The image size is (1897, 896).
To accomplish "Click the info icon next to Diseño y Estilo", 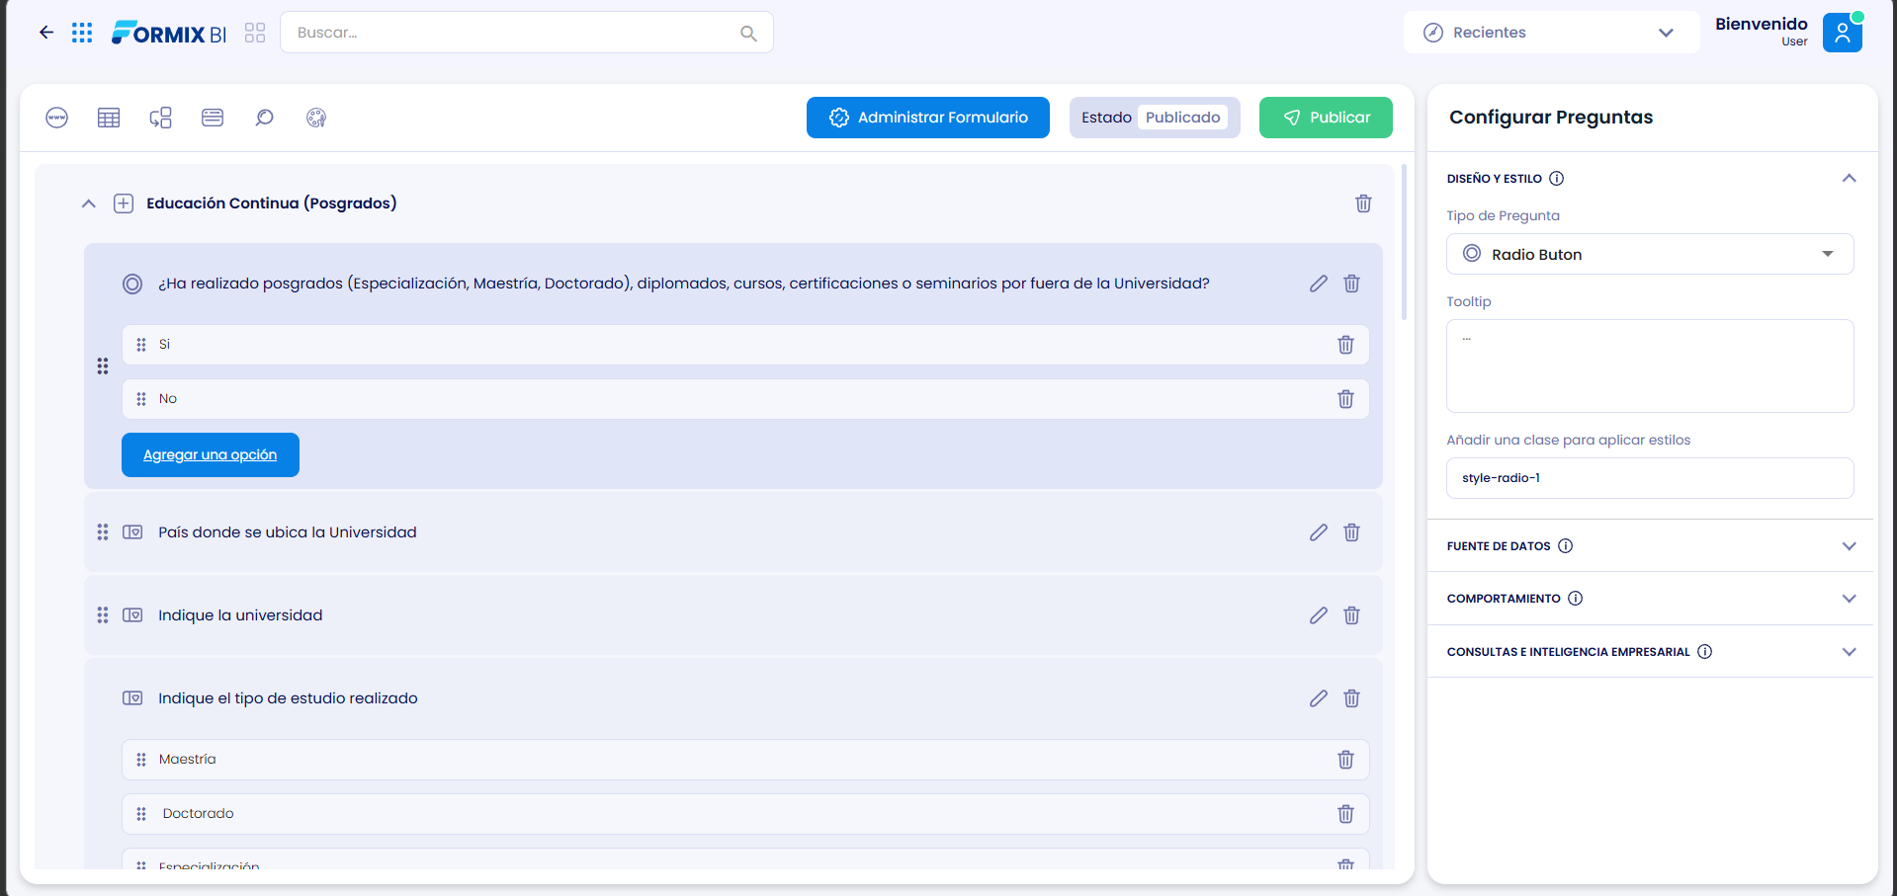I will pyautogui.click(x=1556, y=179).
